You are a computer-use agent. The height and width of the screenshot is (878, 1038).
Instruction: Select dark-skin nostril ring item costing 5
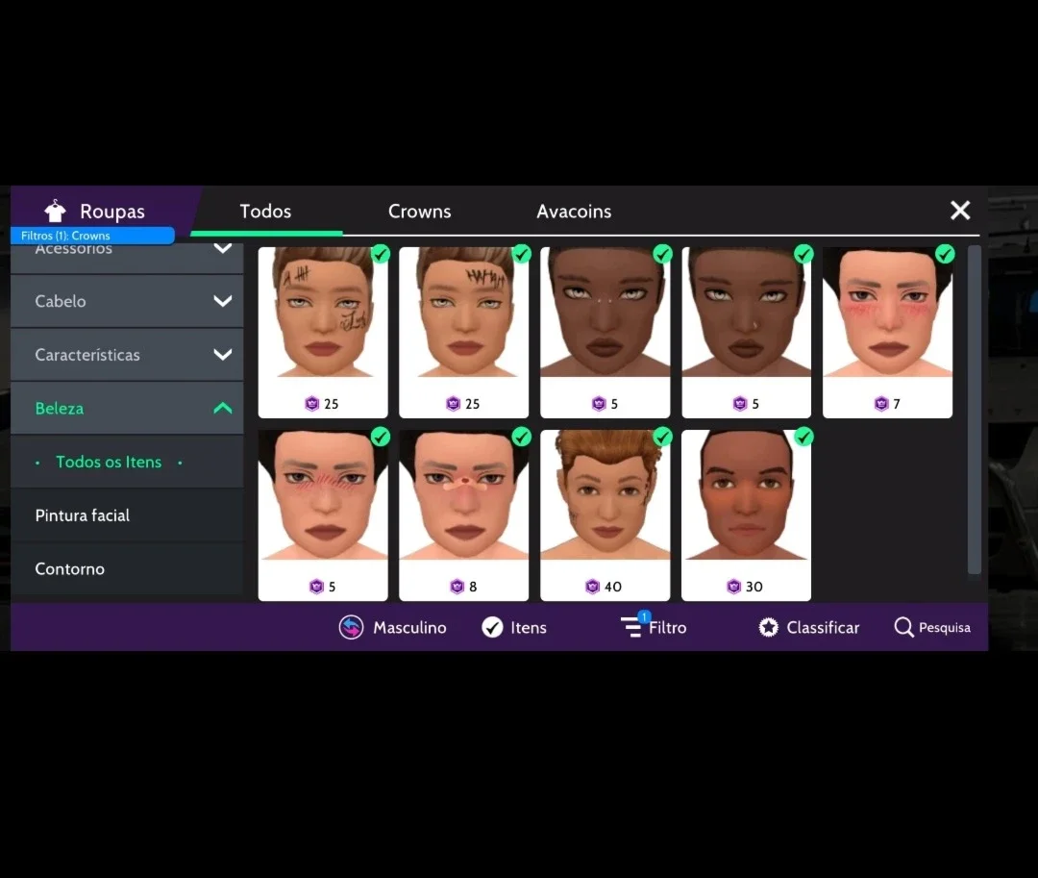point(746,332)
